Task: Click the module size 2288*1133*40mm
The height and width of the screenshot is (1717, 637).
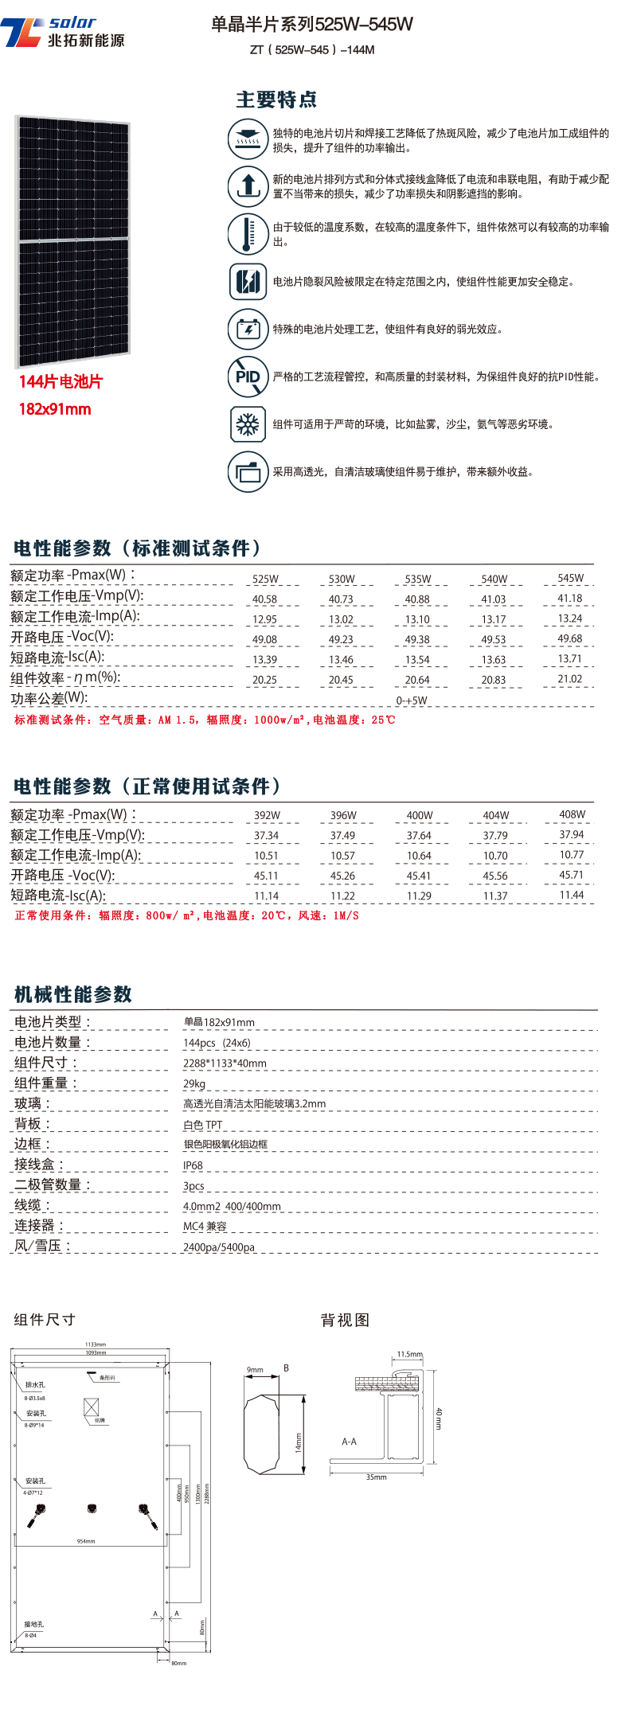Action: click(225, 1063)
